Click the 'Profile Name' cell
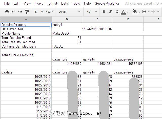 [26, 33]
